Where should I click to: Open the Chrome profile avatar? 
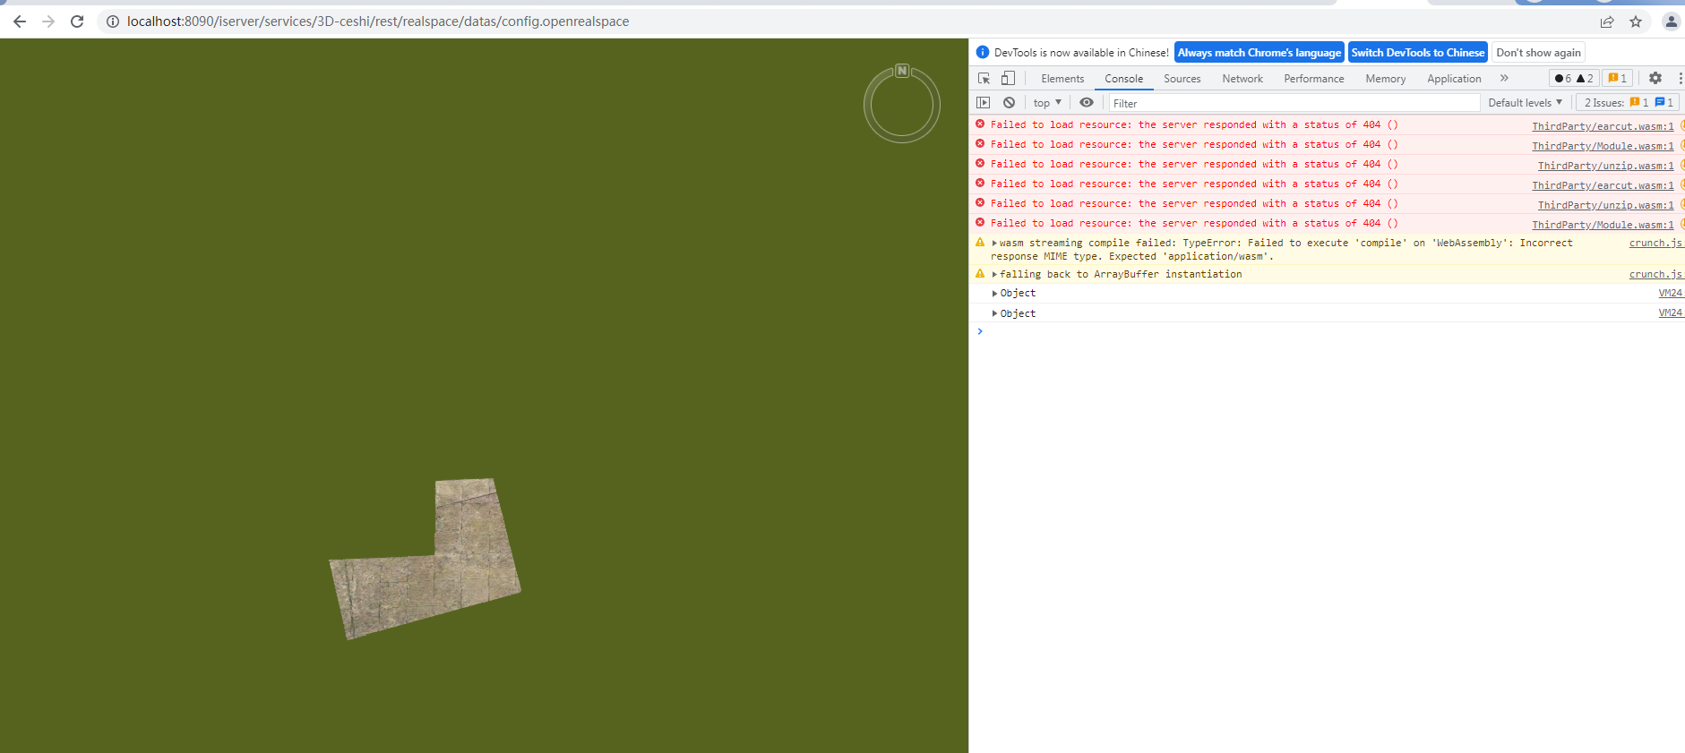(1671, 21)
